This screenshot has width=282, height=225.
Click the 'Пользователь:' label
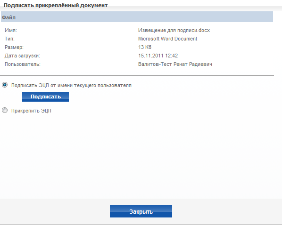point(23,64)
